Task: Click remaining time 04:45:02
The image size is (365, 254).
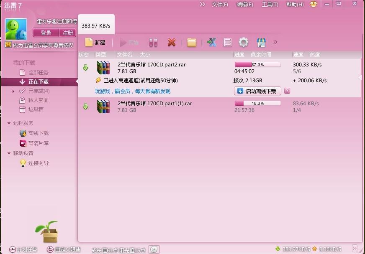Action: [244, 71]
